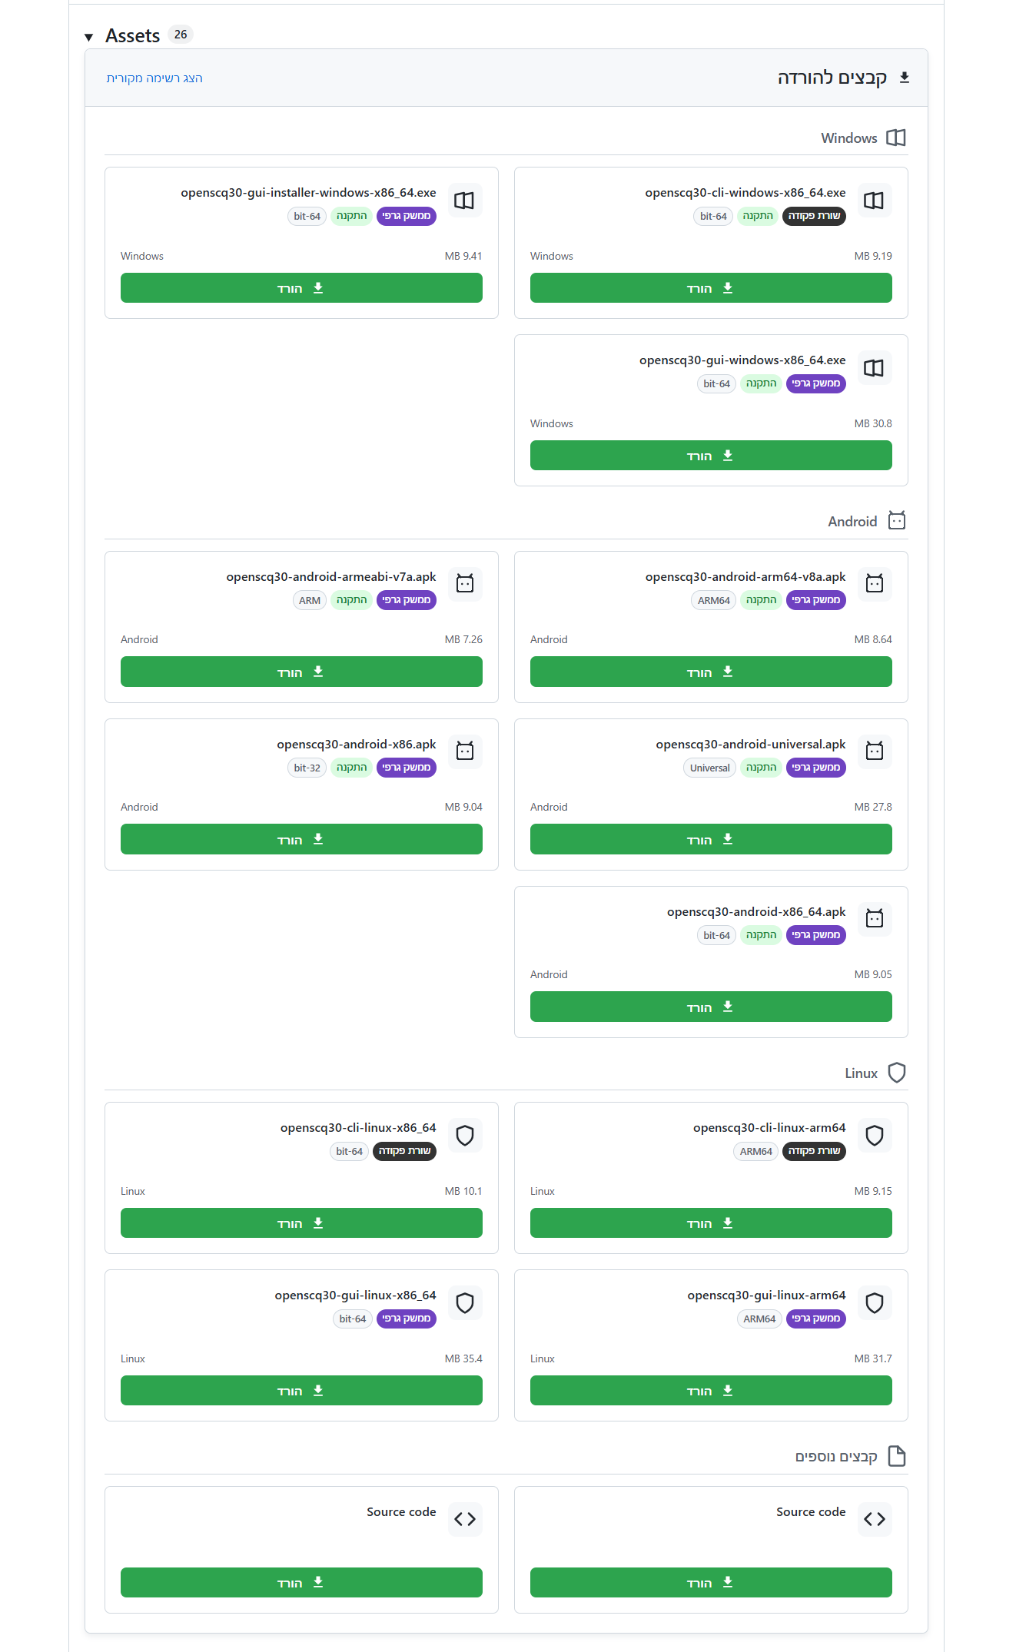The height and width of the screenshot is (1652, 1016).
Task: Click Linux icon beside gui-linux-arm64
Action: pyautogui.click(x=874, y=1303)
